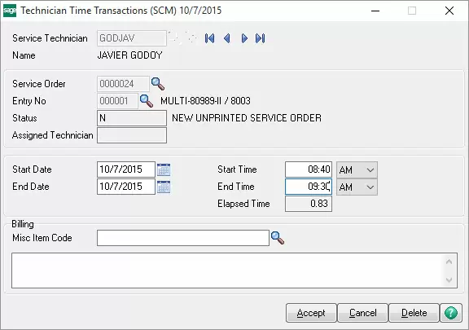The image size is (469, 330).
Task: Go to next technician record
Action: point(244,38)
